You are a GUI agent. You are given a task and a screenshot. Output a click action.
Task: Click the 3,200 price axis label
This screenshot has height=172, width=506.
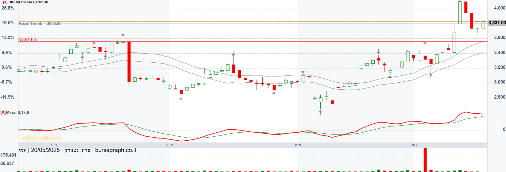[499, 67]
